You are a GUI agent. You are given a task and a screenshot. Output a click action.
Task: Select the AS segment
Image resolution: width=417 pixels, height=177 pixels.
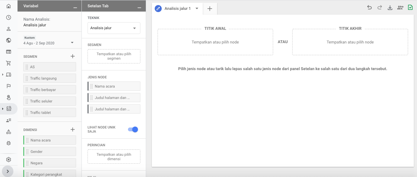[50, 67]
